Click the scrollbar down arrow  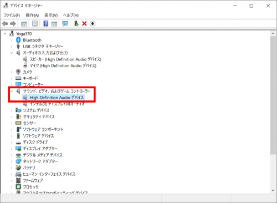pos(273,191)
